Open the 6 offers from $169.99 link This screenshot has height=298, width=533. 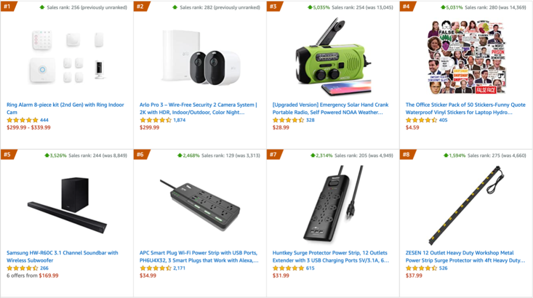pyautogui.click(x=33, y=276)
